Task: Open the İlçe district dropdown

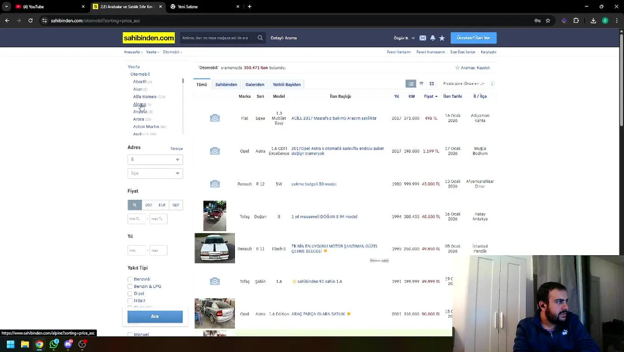Action: [x=155, y=173]
